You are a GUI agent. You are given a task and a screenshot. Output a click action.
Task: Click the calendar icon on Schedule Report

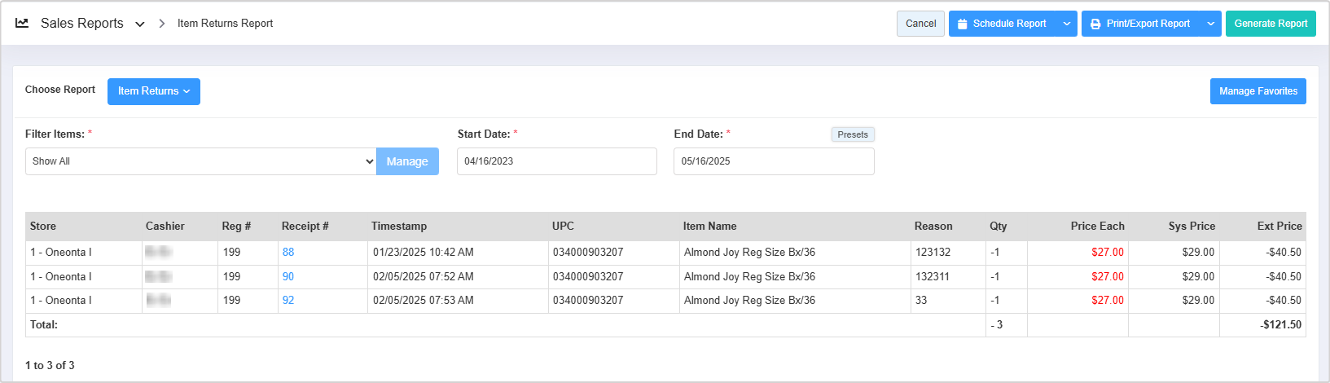click(963, 24)
